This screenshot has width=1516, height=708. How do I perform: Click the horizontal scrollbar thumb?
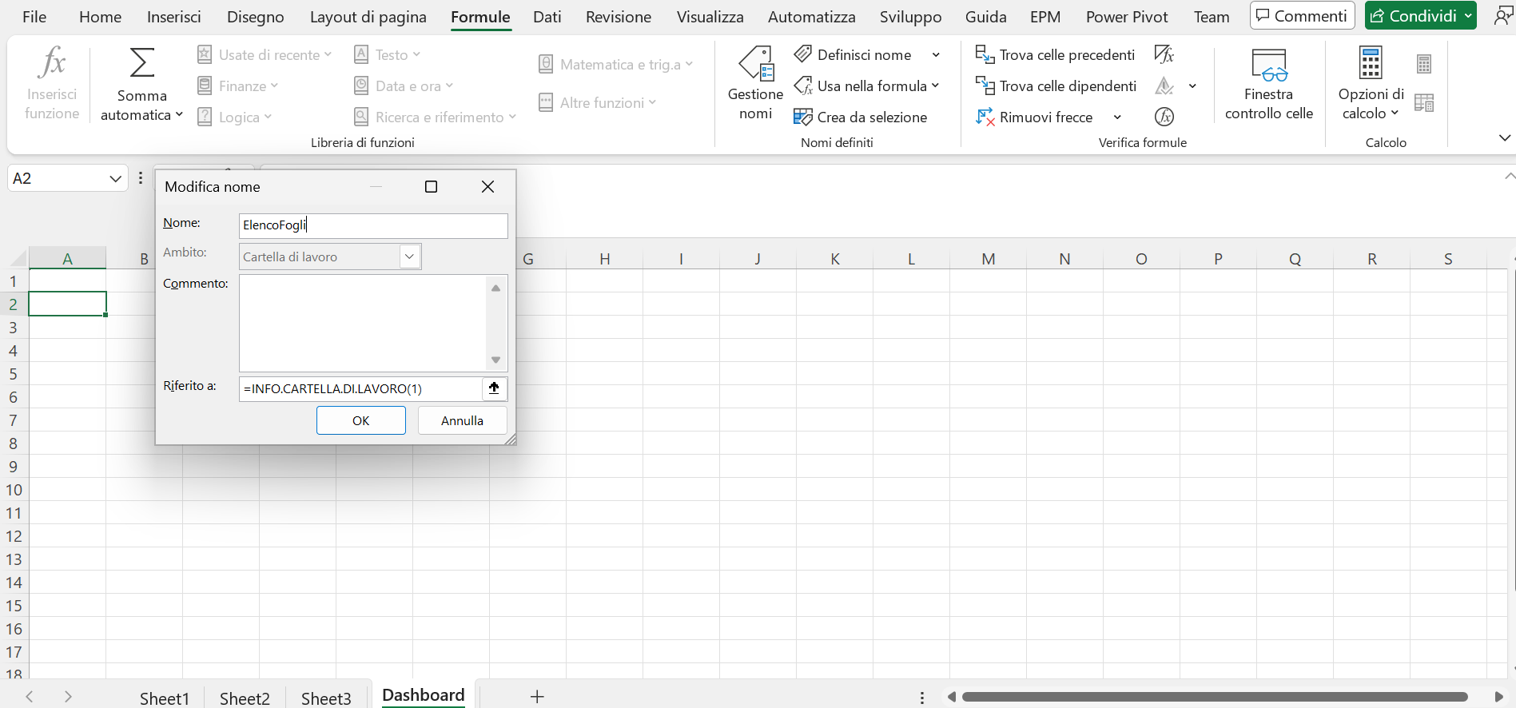(x=1215, y=697)
